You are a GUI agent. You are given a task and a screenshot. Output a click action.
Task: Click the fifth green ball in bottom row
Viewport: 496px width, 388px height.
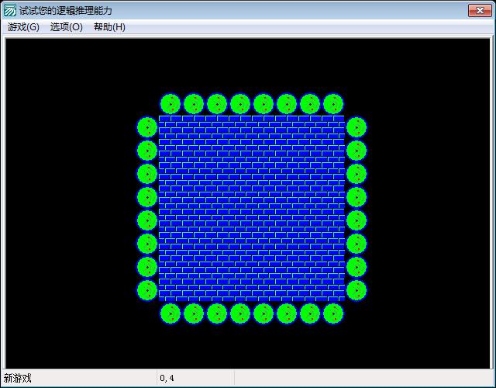[x=263, y=314]
